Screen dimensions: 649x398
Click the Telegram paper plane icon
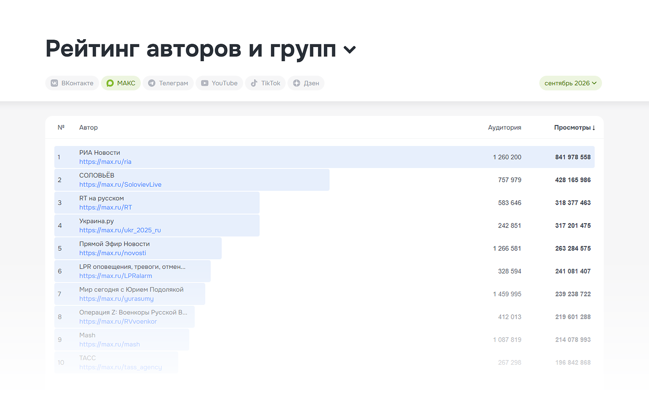tap(152, 83)
